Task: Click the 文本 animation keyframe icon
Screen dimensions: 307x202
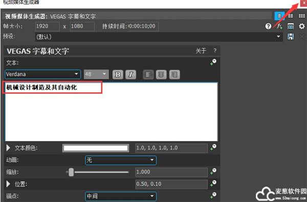Action: pyautogui.click(x=213, y=62)
